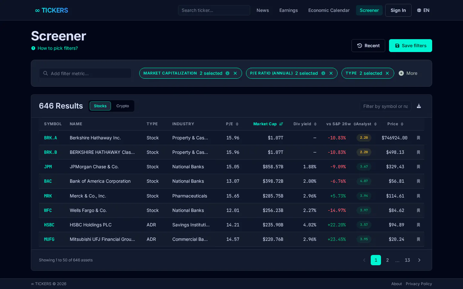Open the About footer link
Screen dimensions: 463x289
(x=396, y=284)
